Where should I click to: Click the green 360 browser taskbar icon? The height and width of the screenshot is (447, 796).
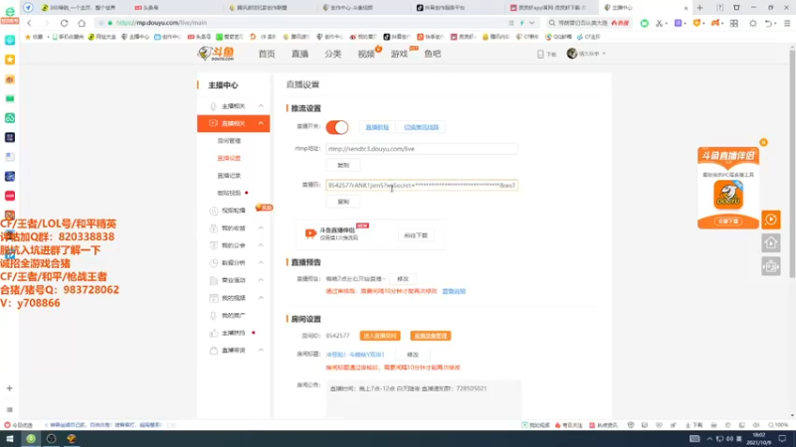pos(31,439)
